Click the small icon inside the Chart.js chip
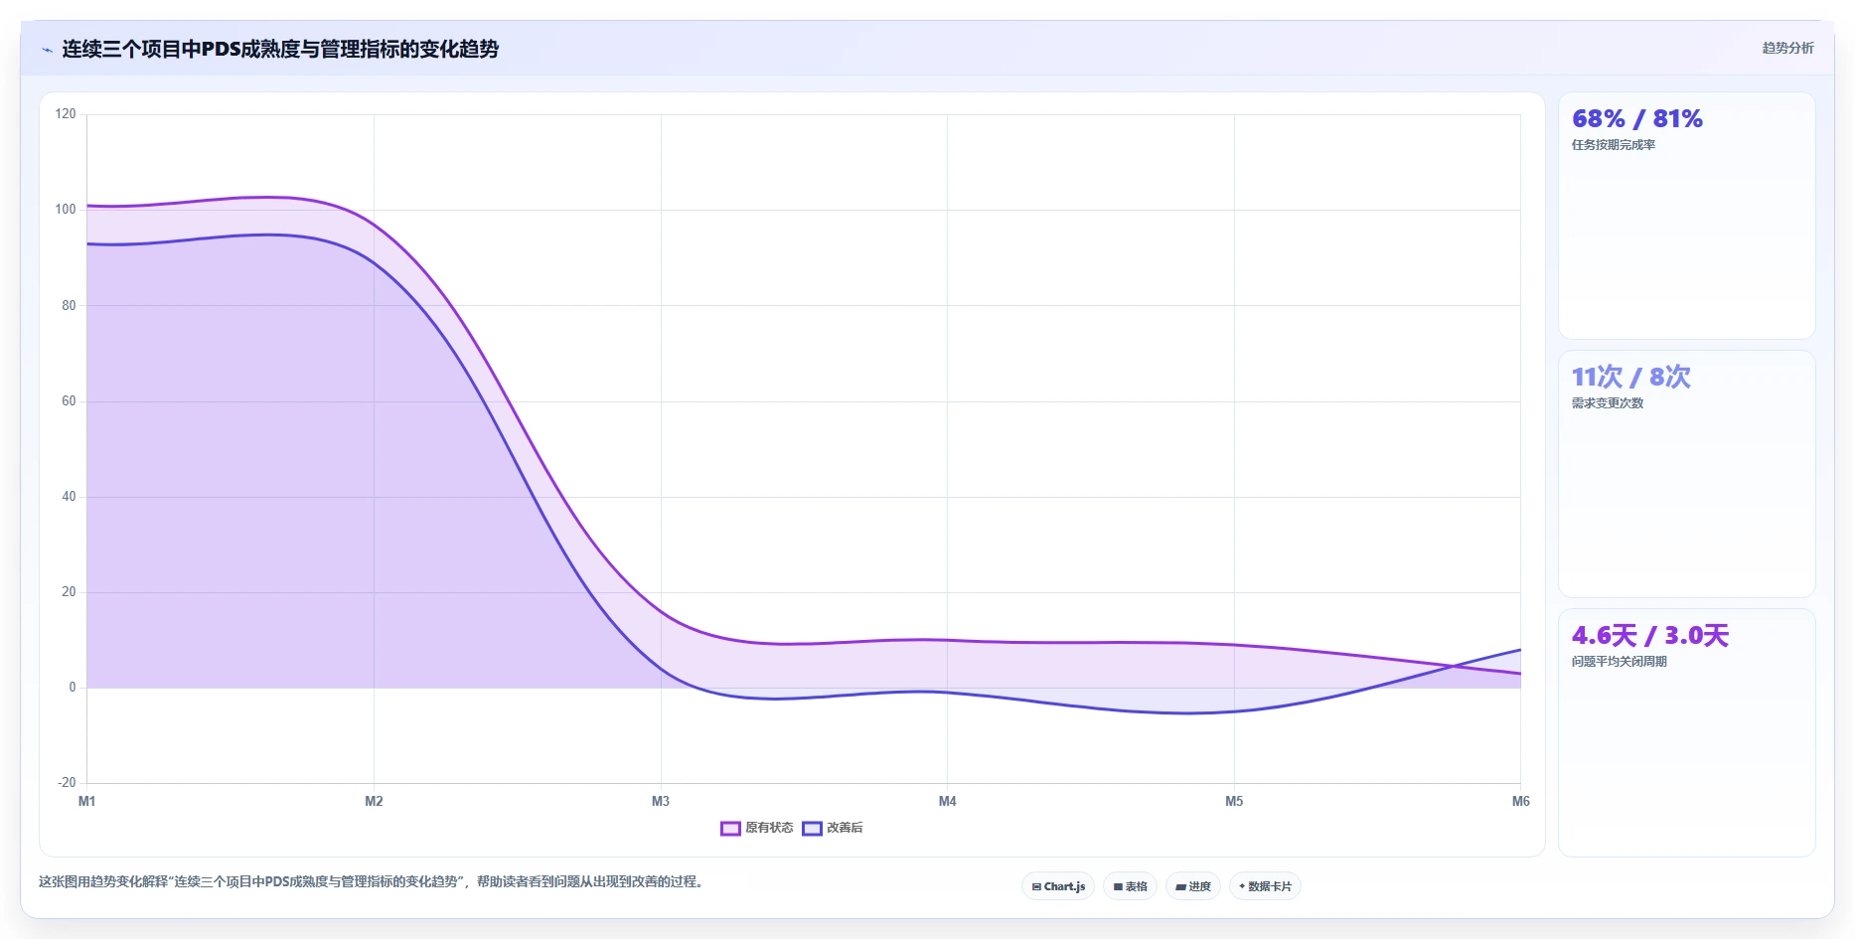Screen dimensions: 1855x939 (1036, 886)
